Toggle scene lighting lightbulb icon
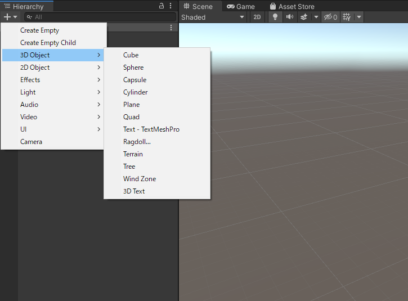The height and width of the screenshot is (301, 408). 275,17
